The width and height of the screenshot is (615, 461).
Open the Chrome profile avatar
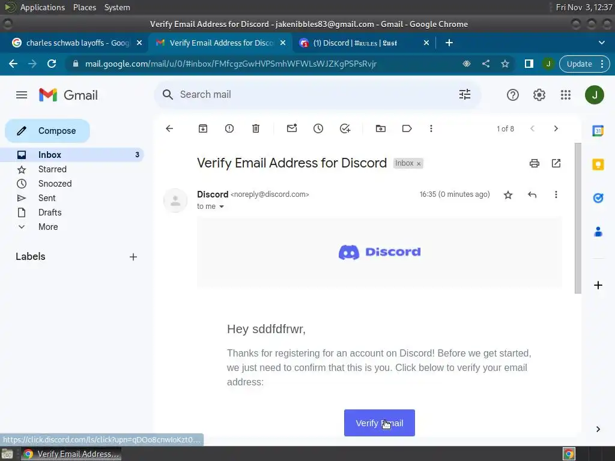[548, 64]
